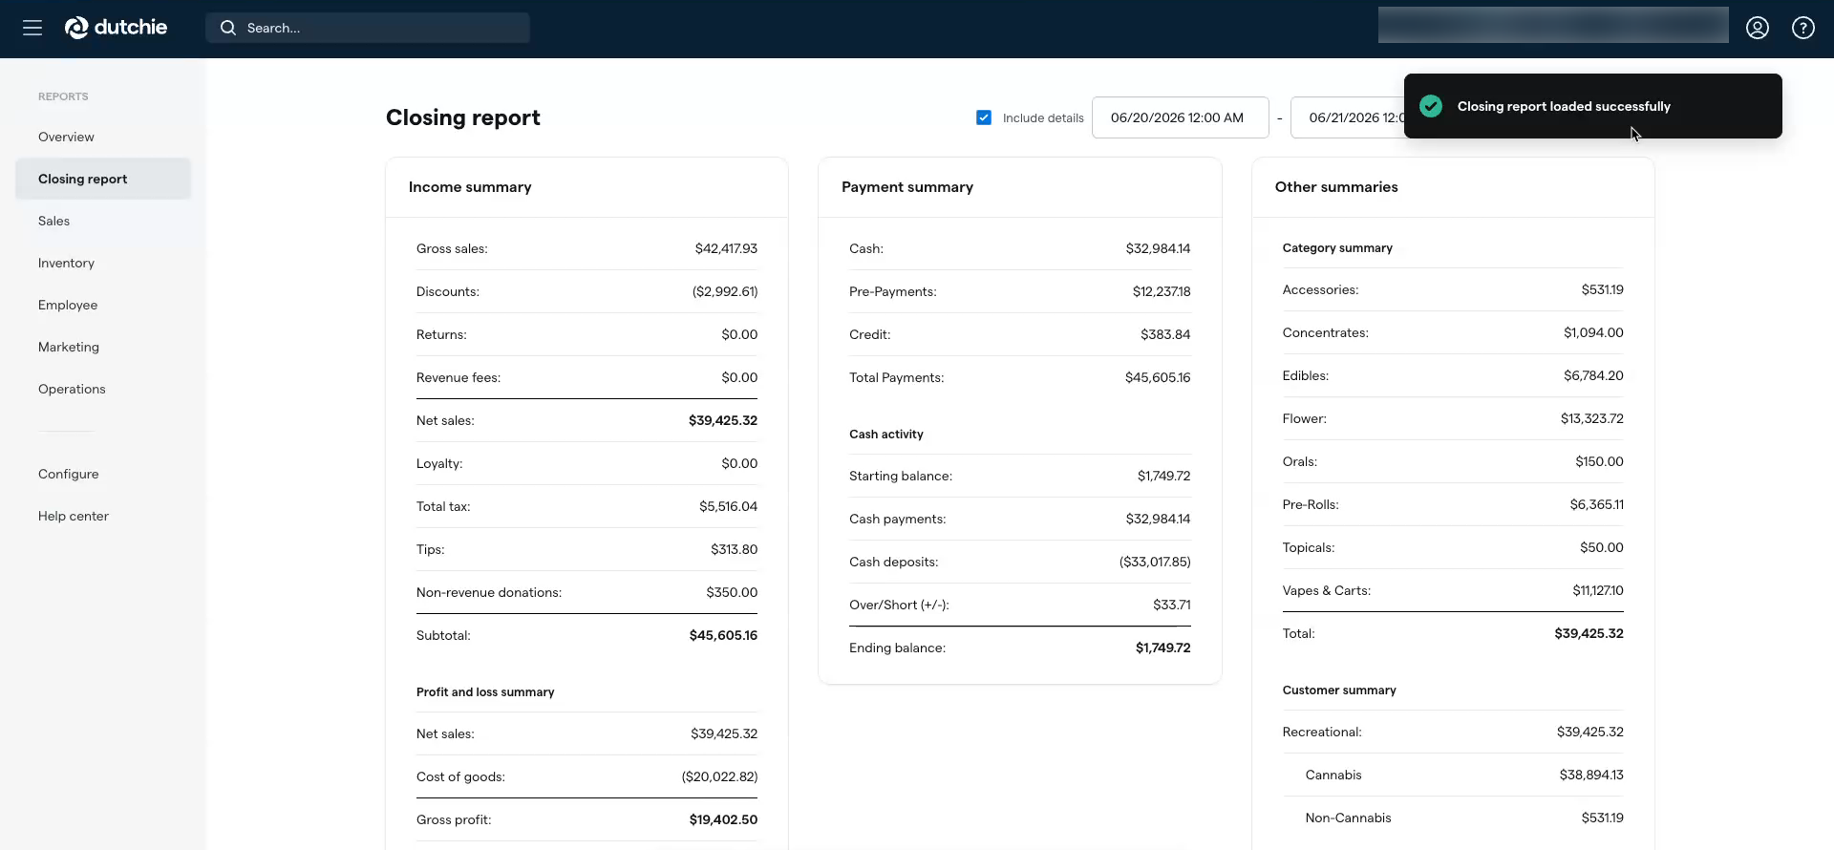Uncheck the Include details checkbox
This screenshot has width=1834, height=850.
[984, 117]
